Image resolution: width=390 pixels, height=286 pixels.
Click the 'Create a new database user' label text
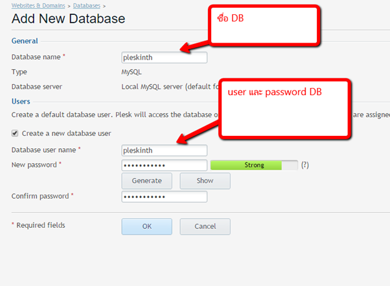pyautogui.click(x=66, y=133)
